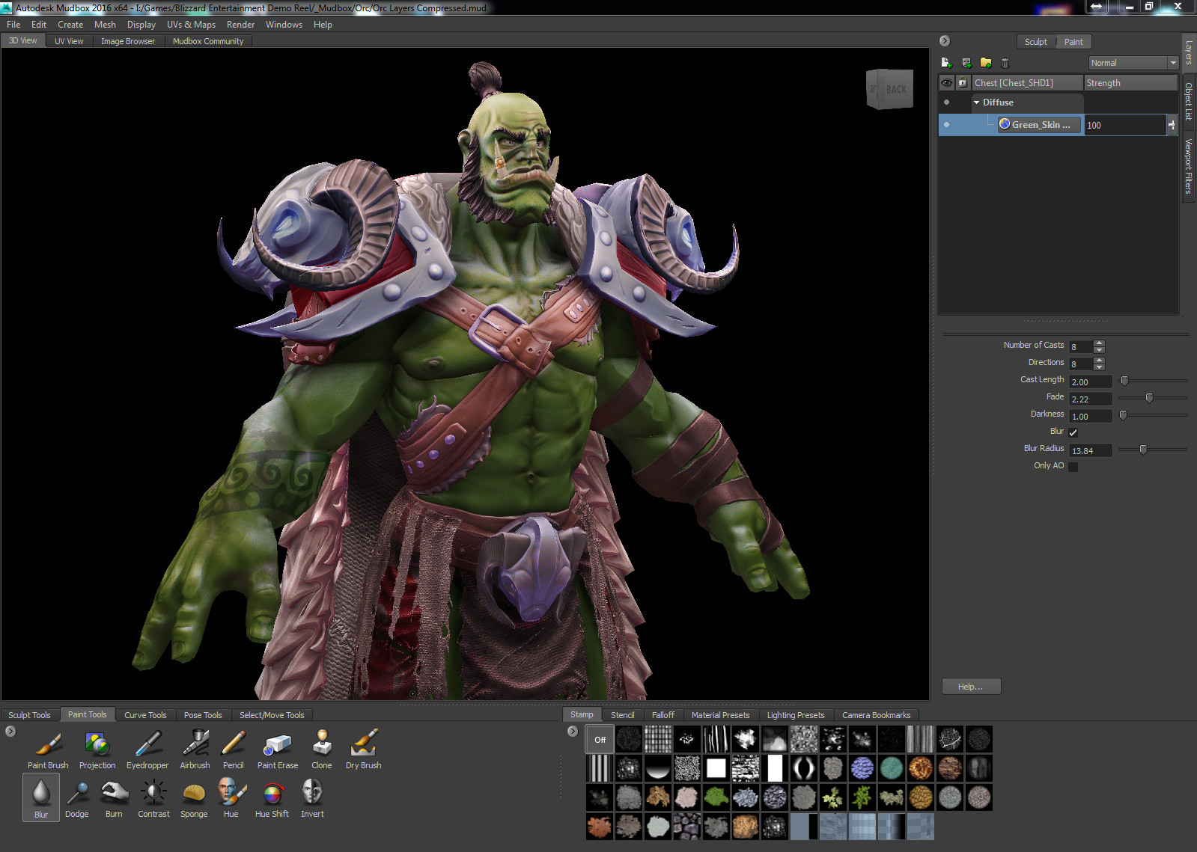Image resolution: width=1197 pixels, height=852 pixels.
Task: Switch to the UV View tab
Action: 69,41
